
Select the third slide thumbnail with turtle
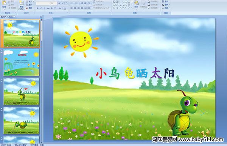pyautogui.click(x=22, y=91)
